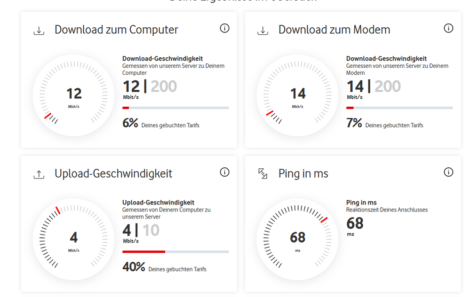Click the 40% Deines gebuchten Tarifs text
This screenshot has height=297, width=470.
[x=164, y=267]
